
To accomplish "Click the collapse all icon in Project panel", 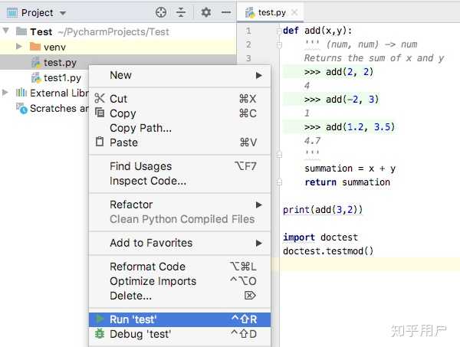I will (181, 12).
